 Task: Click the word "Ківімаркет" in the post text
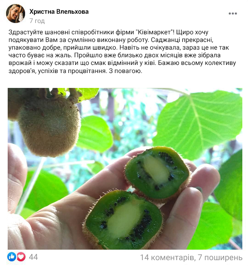tap(155, 32)
